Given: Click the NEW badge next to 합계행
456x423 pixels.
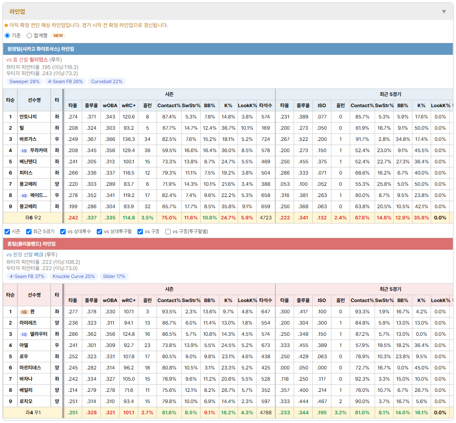Looking at the screenshot, I should [58, 35].
